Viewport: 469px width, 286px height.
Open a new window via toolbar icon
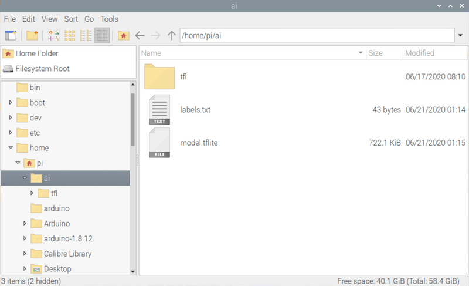(x=11, y=36)
